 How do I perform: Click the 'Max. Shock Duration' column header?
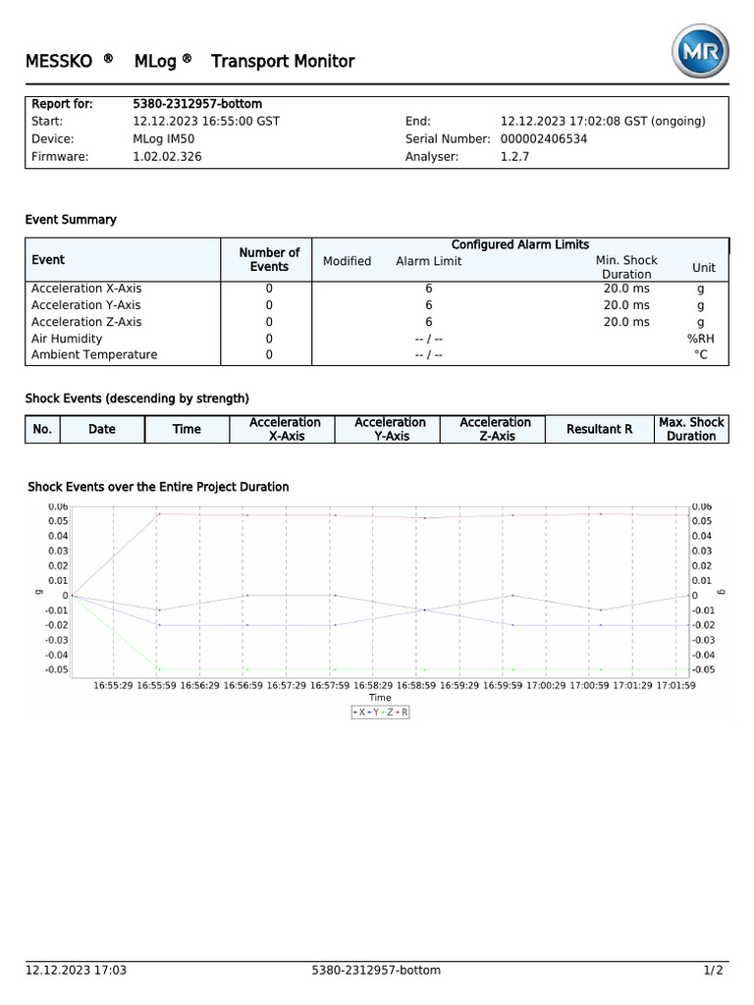[691, 429]
